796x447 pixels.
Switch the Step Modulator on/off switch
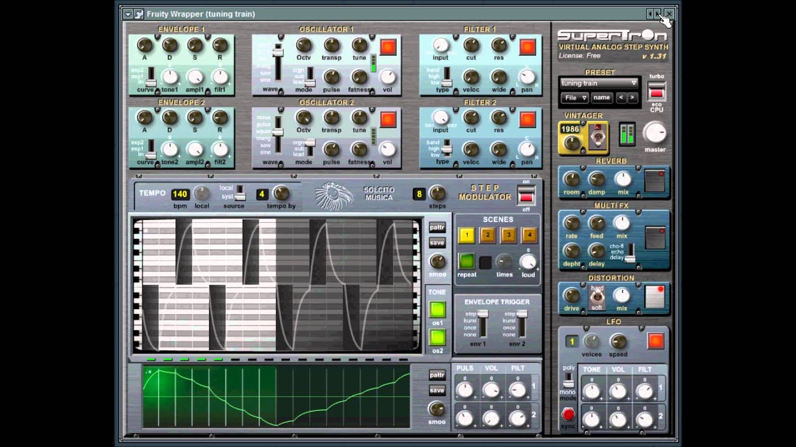[526, 196]
